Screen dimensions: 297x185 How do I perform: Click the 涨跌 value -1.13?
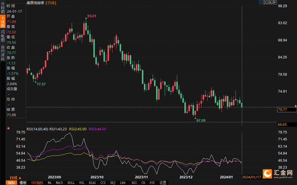pyautogui.click(x=11, y=63)
